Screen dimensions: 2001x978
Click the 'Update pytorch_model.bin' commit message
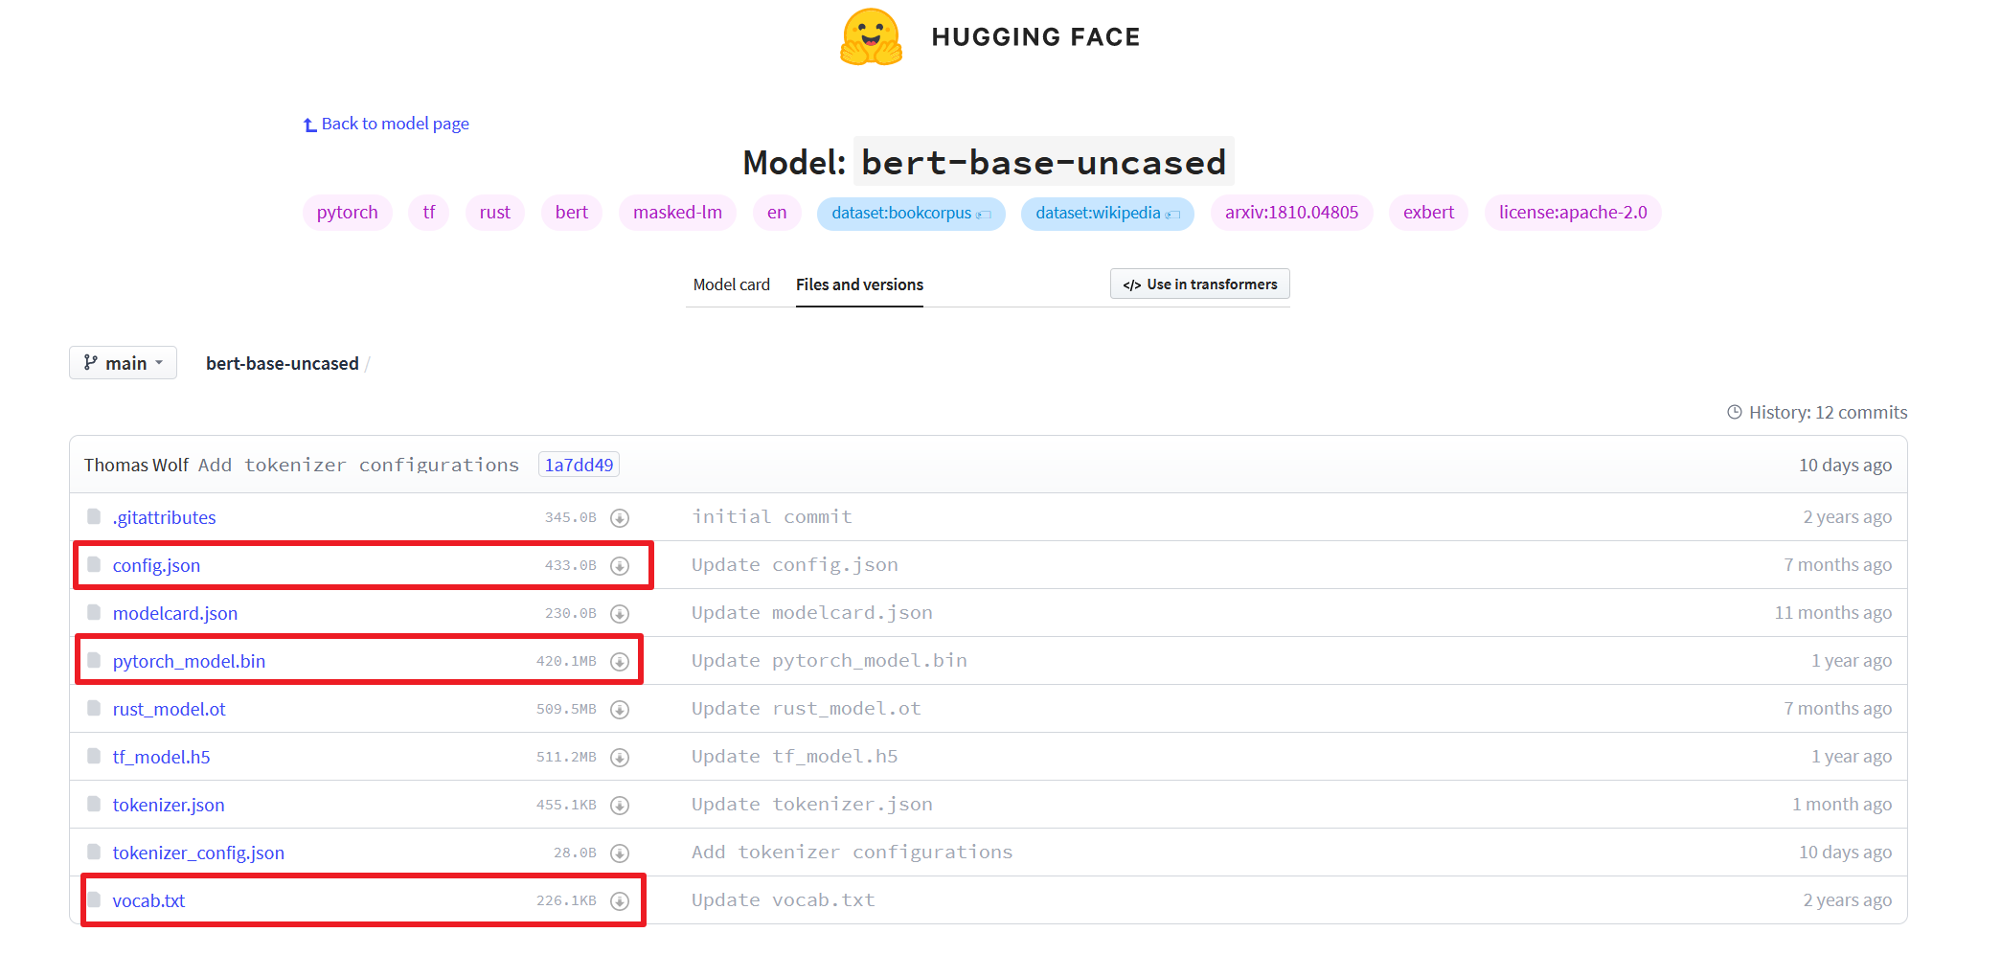[830, 661]
